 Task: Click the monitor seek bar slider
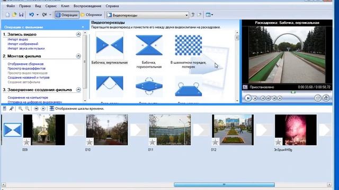(293, 92)
